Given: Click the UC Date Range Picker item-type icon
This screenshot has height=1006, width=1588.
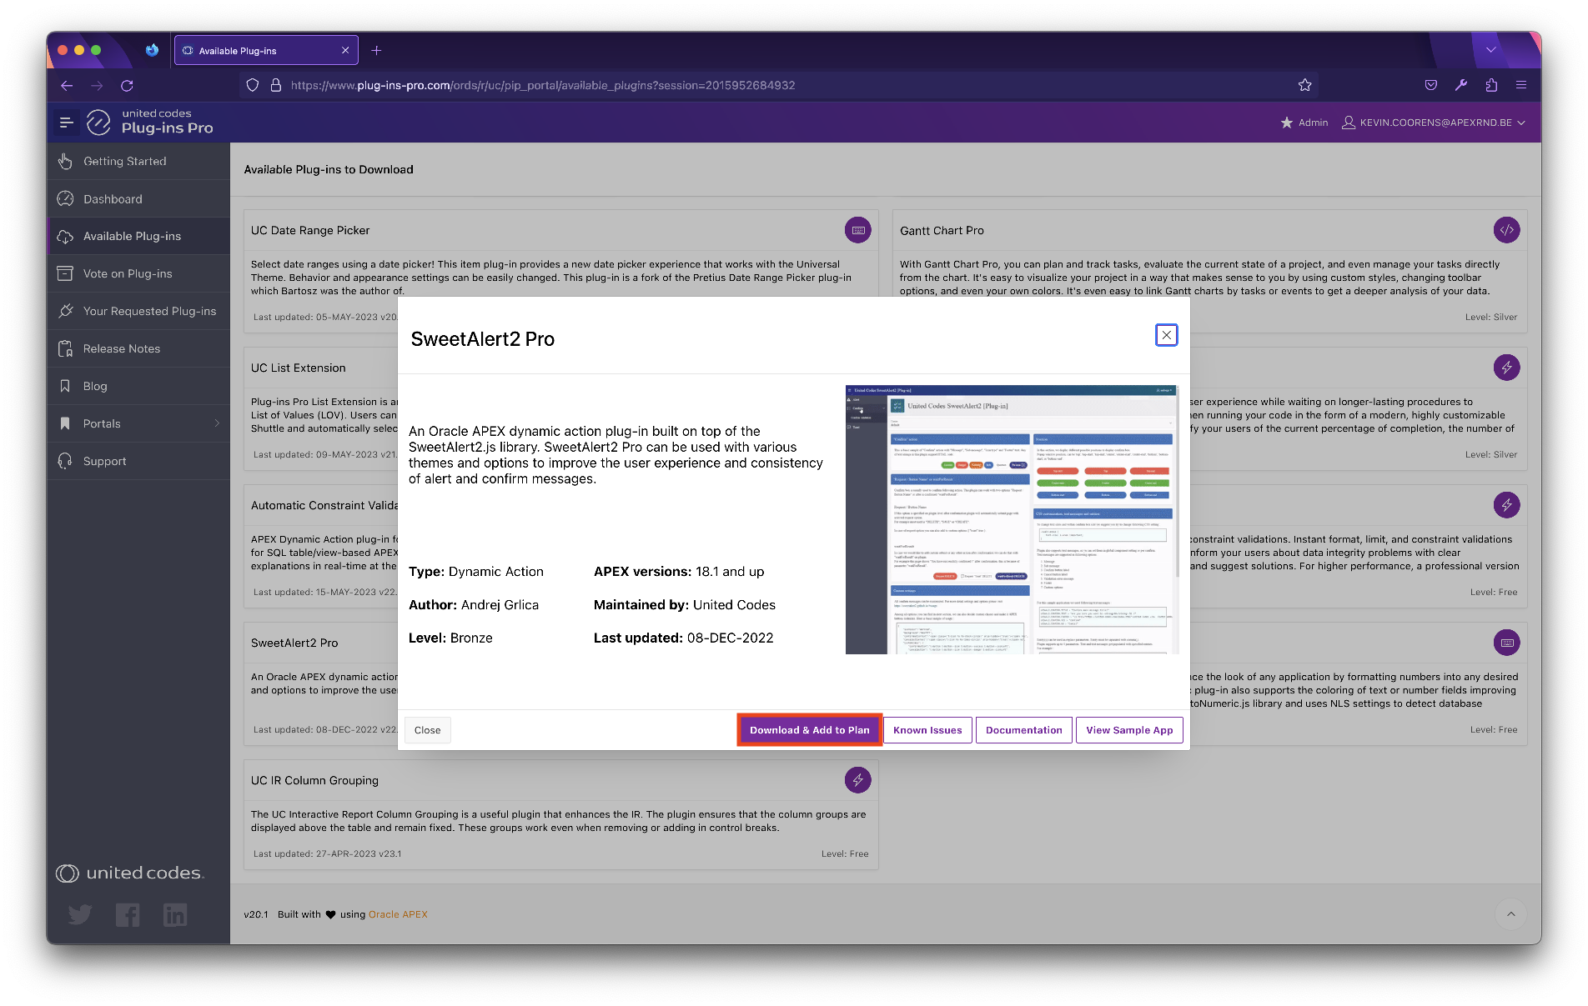Looking at the screenshot, I should pyautogui.click(x=857, y=230).
